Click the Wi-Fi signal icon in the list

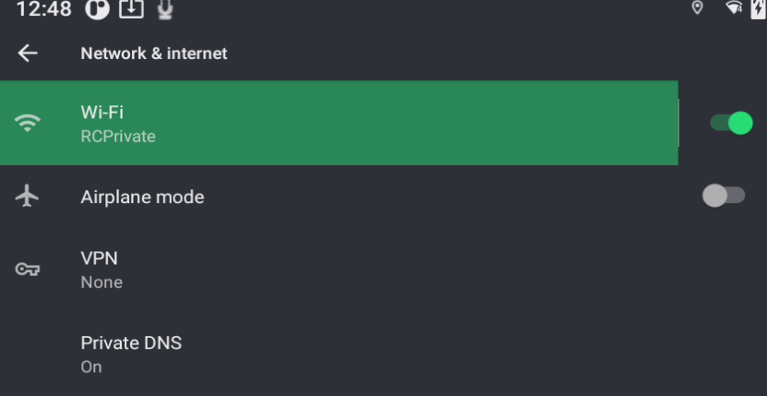coord(29,123)
